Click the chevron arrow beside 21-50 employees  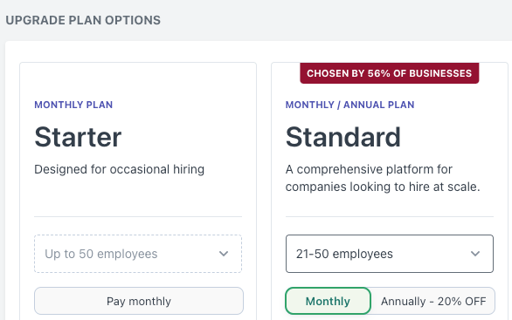coord(475,254)
